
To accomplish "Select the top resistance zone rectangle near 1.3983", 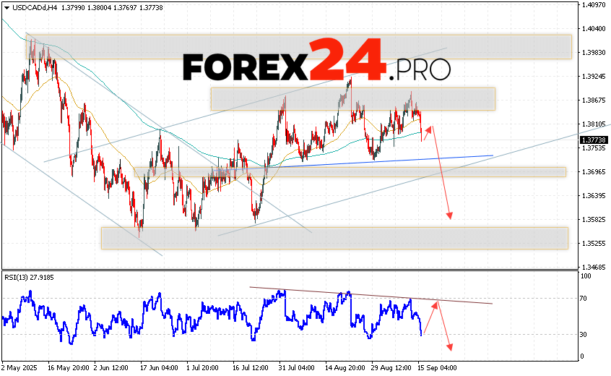I will [x=299, y=46].
